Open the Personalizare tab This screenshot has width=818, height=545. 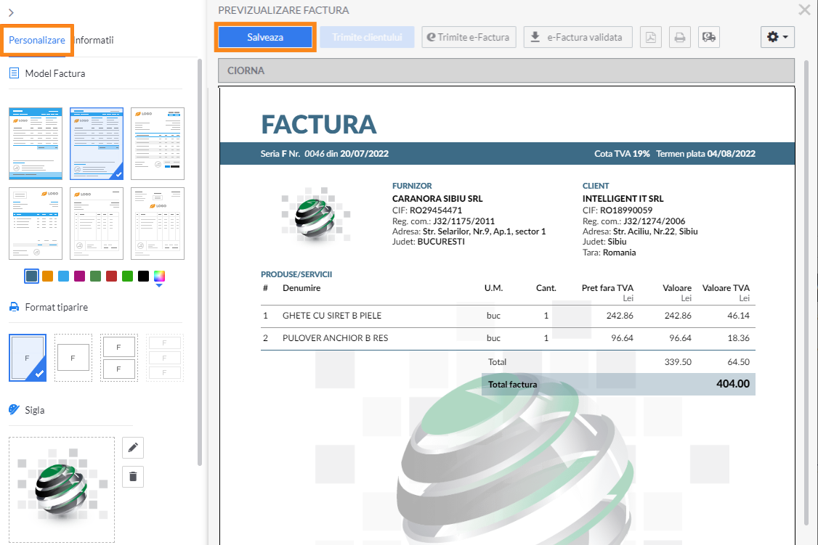[37, 40]
